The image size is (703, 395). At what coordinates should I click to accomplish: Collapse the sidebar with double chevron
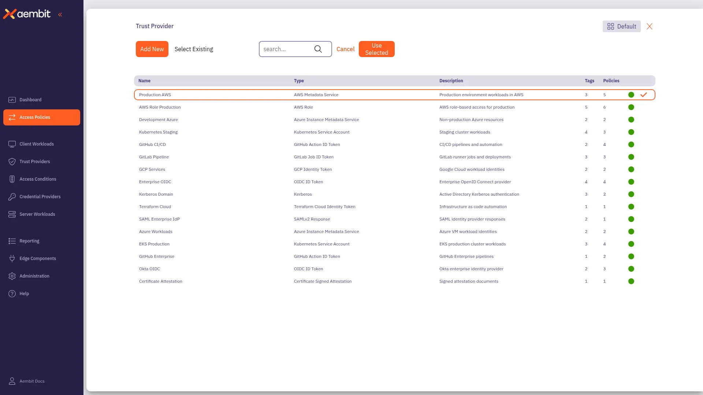pos(60,15)
